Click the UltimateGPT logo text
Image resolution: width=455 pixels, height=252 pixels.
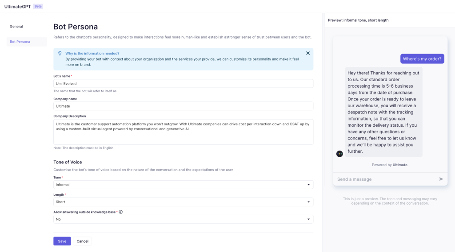pos(17,6)
